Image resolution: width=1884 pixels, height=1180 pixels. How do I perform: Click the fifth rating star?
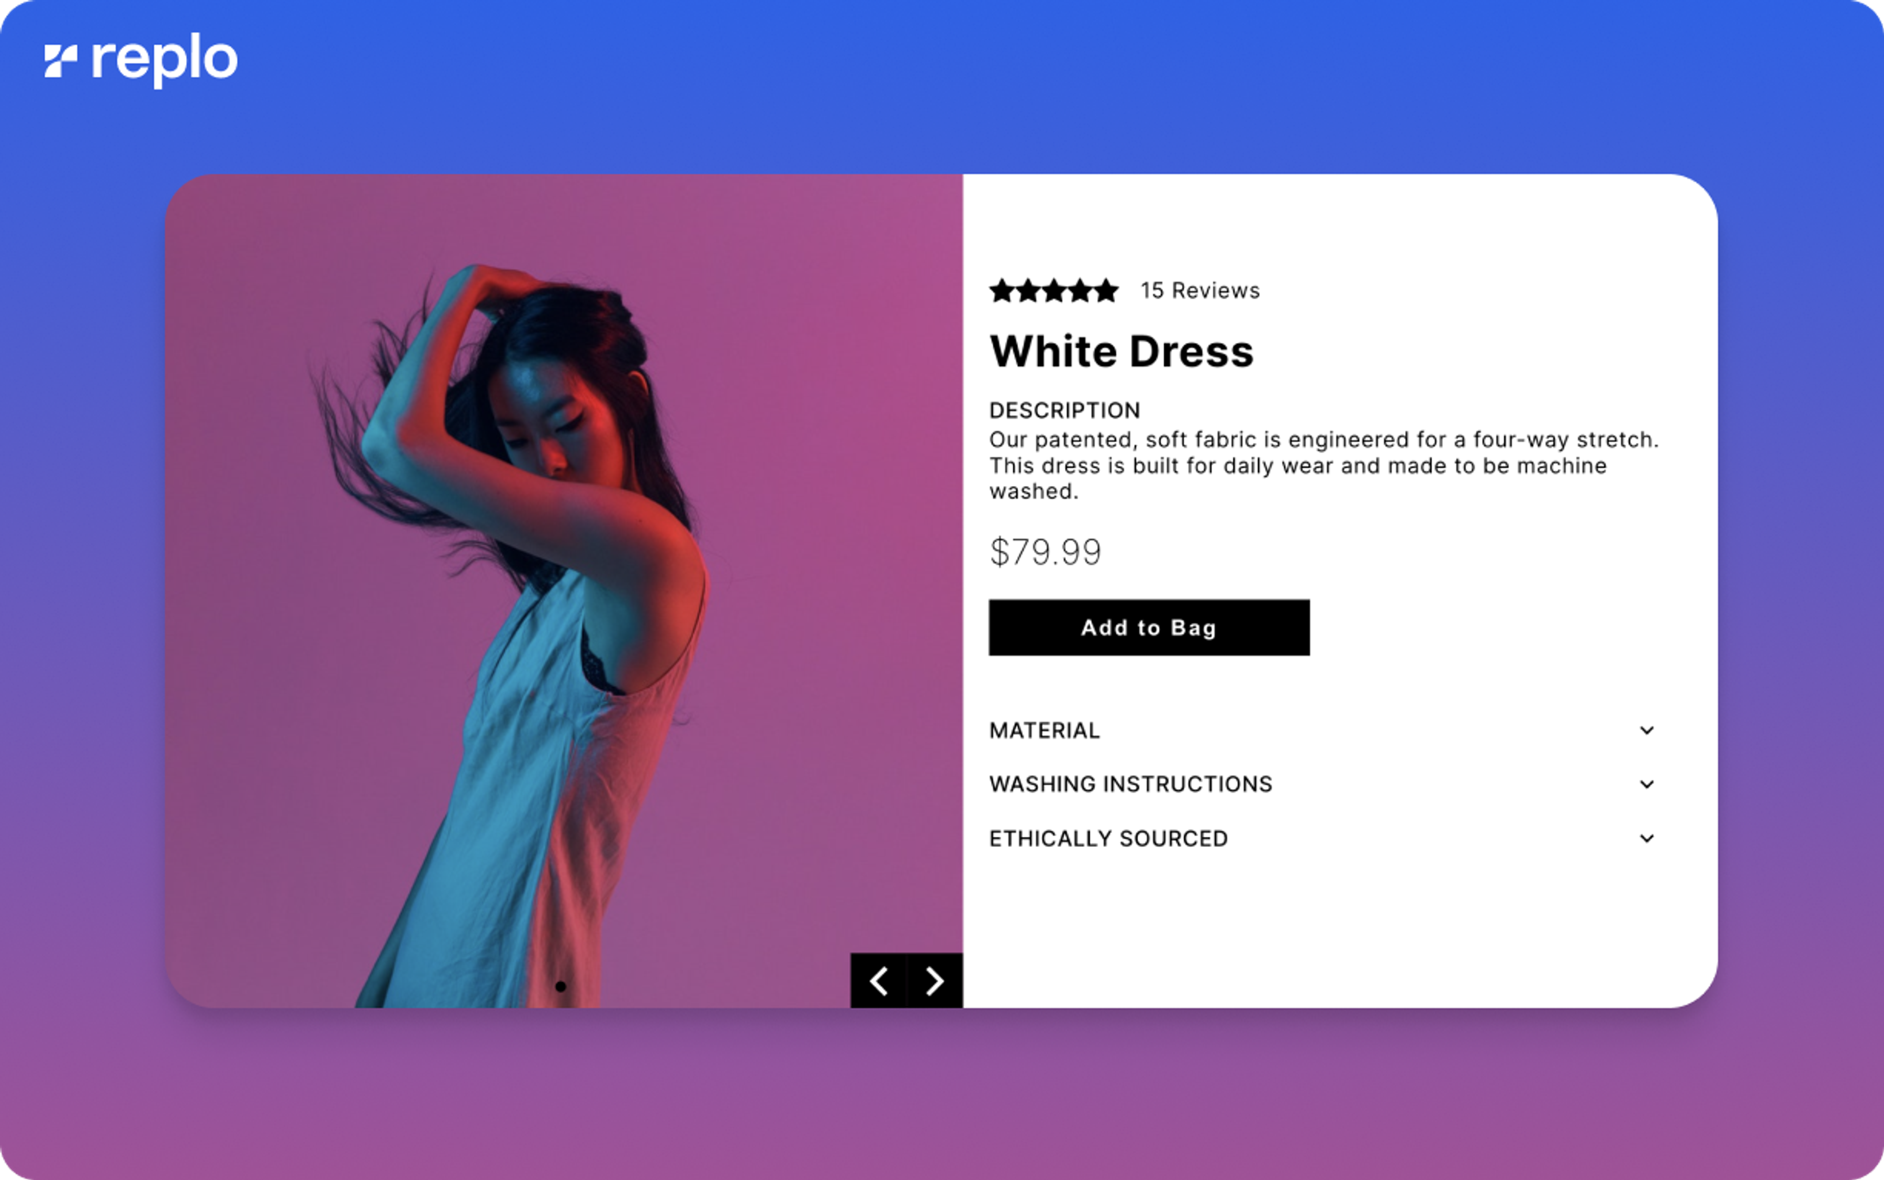(1105, 291)
